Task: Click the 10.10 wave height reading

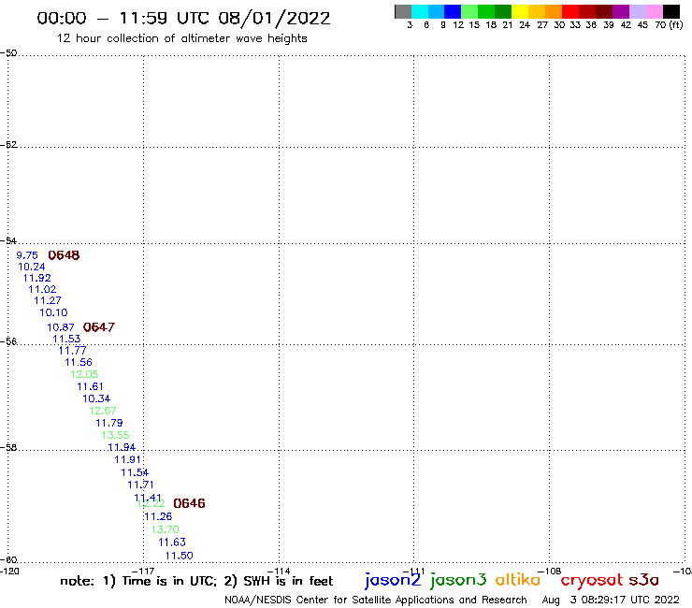Action: pyautogui.click(x=53, y=312)
